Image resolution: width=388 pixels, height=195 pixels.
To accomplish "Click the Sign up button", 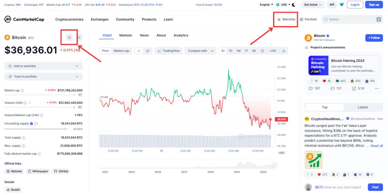I will point(374,5).
